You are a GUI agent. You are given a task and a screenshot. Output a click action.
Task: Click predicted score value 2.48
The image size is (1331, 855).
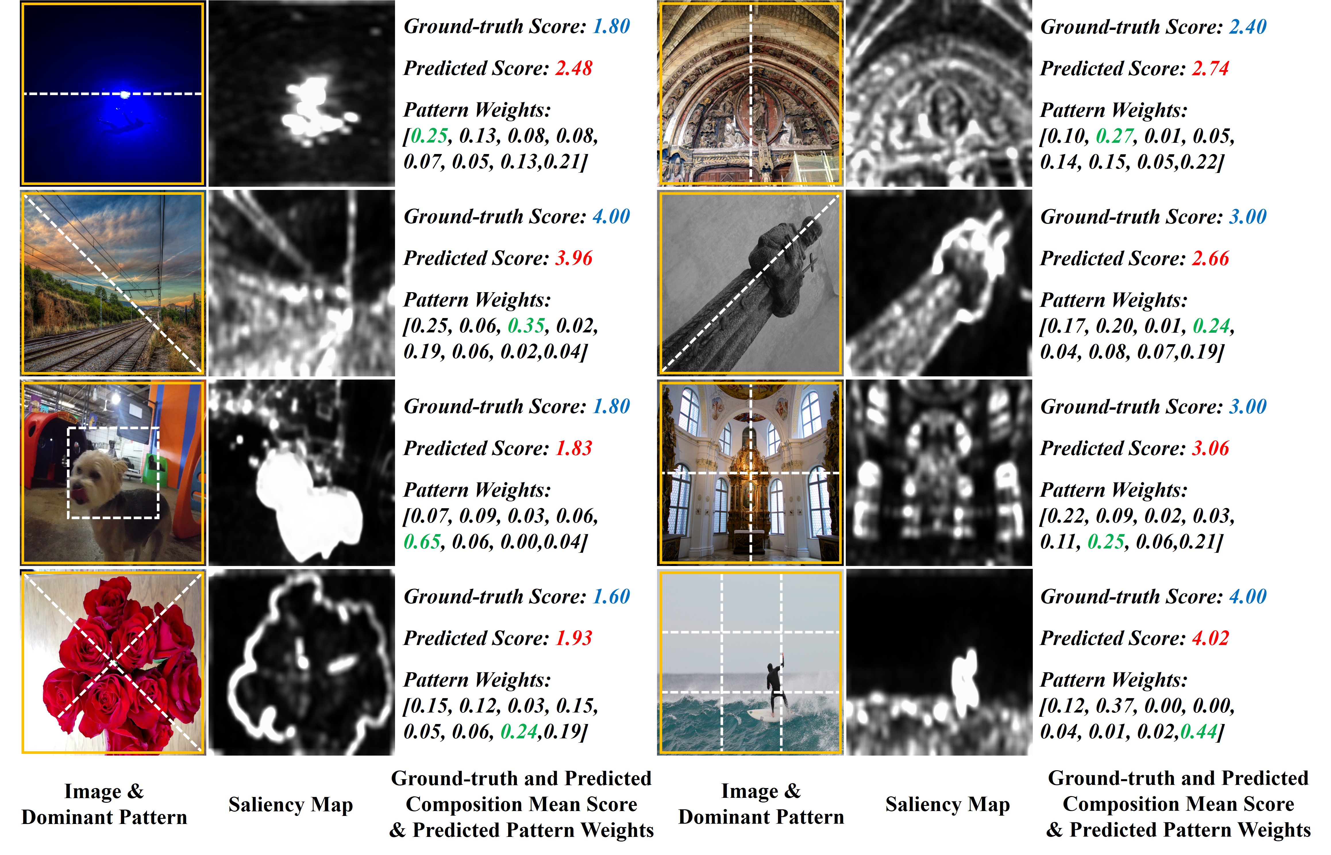(573, 68)
